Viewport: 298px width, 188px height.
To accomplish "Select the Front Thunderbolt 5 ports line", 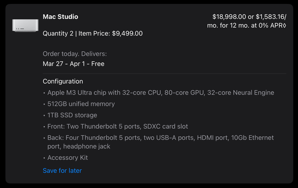I will click(117, 126).
